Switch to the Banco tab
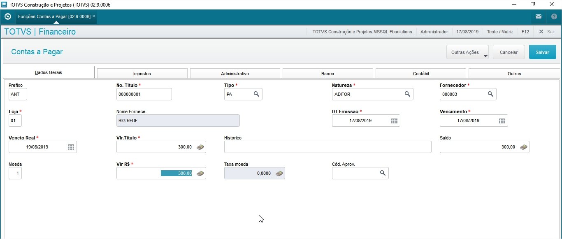Viewport: 562px width, 239px height. pyautogui.click(x=327, y=74)
